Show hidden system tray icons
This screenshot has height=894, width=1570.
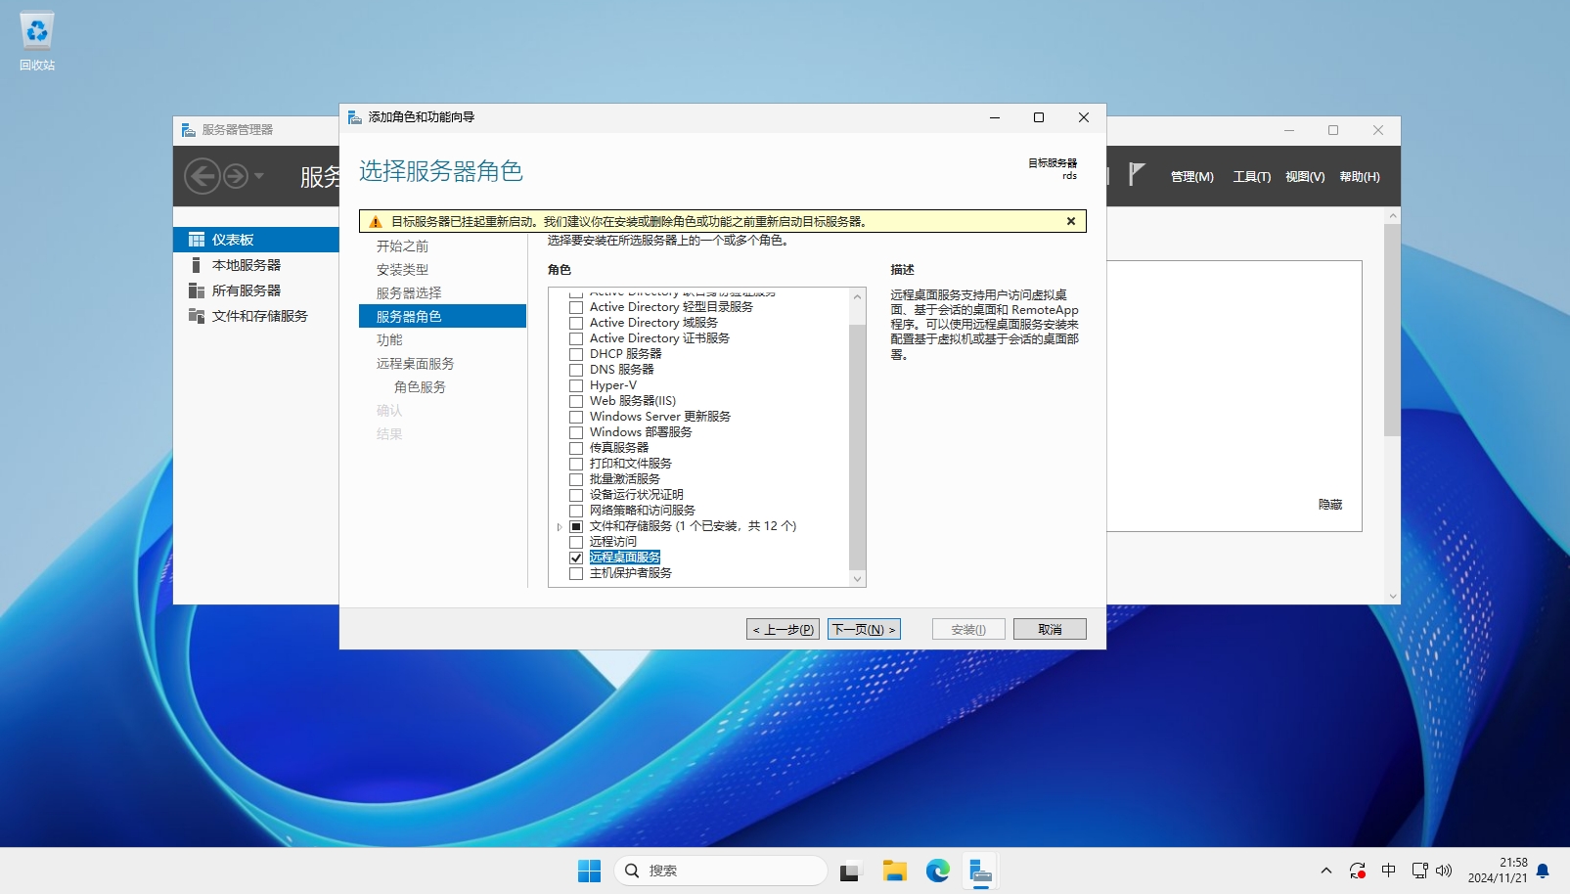[x=1325, y=871]
